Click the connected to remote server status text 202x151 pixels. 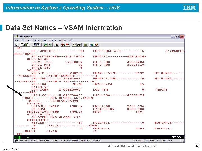60,140
